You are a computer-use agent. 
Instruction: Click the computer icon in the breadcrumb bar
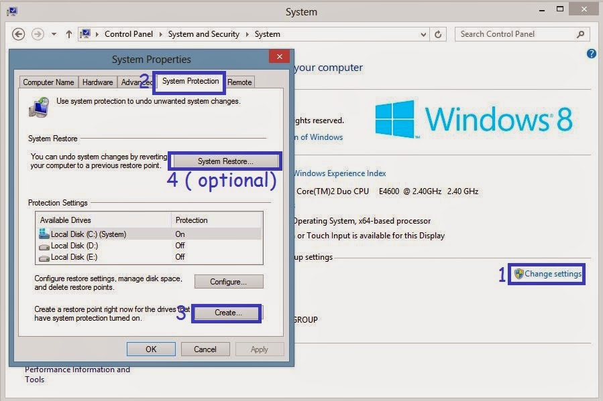click(x=87, y=33)
